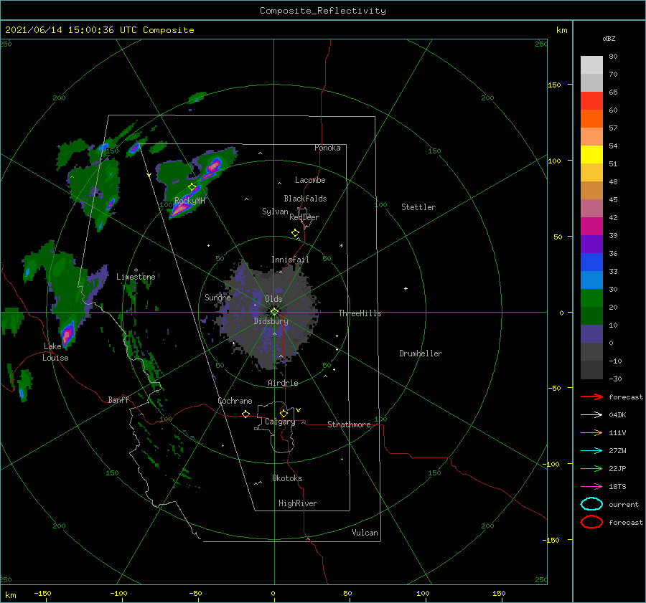
Task: Click the 'Airdrie' city label
Action: (283, 383)
